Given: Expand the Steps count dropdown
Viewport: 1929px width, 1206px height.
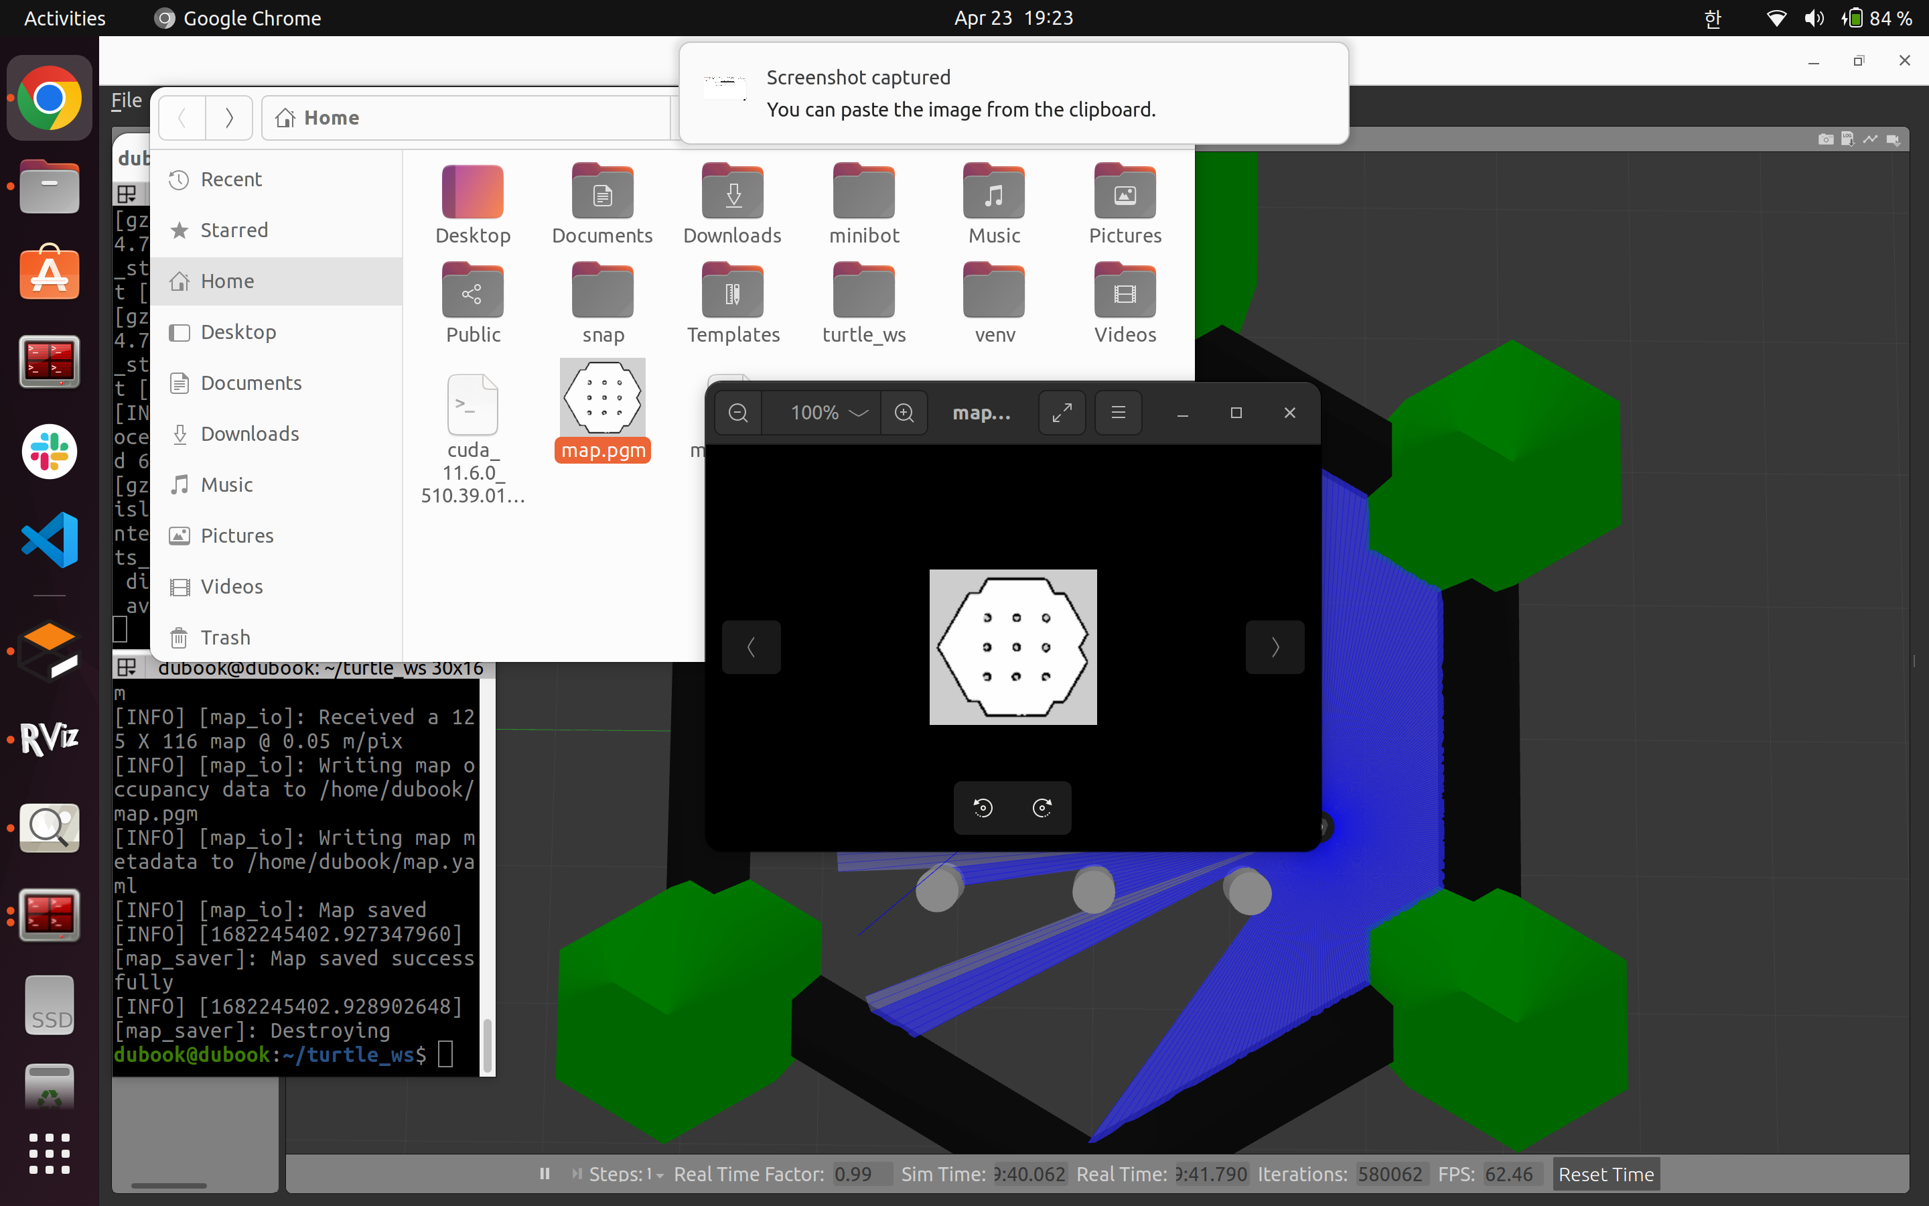Looking at the screenshot, I should pos(659,1175).
